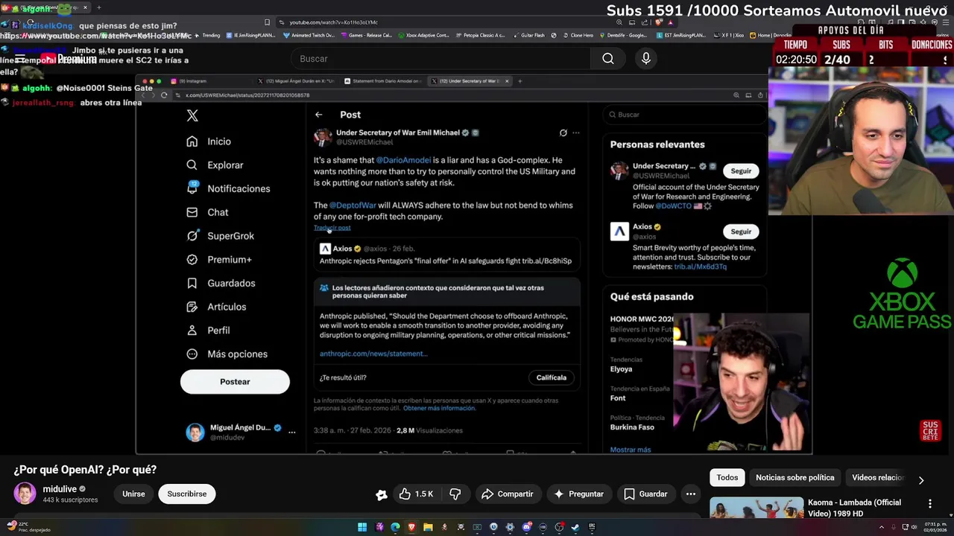954x536 pixels.
Task: Click Obtener más información link
Action: coord(439,408)
